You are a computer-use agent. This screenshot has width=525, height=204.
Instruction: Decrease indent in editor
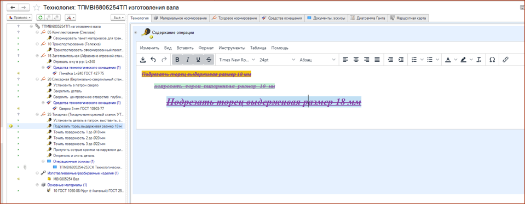390,60
